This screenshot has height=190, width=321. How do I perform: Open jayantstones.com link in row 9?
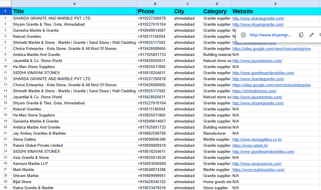pyautogui.click(x=257, y=61)
